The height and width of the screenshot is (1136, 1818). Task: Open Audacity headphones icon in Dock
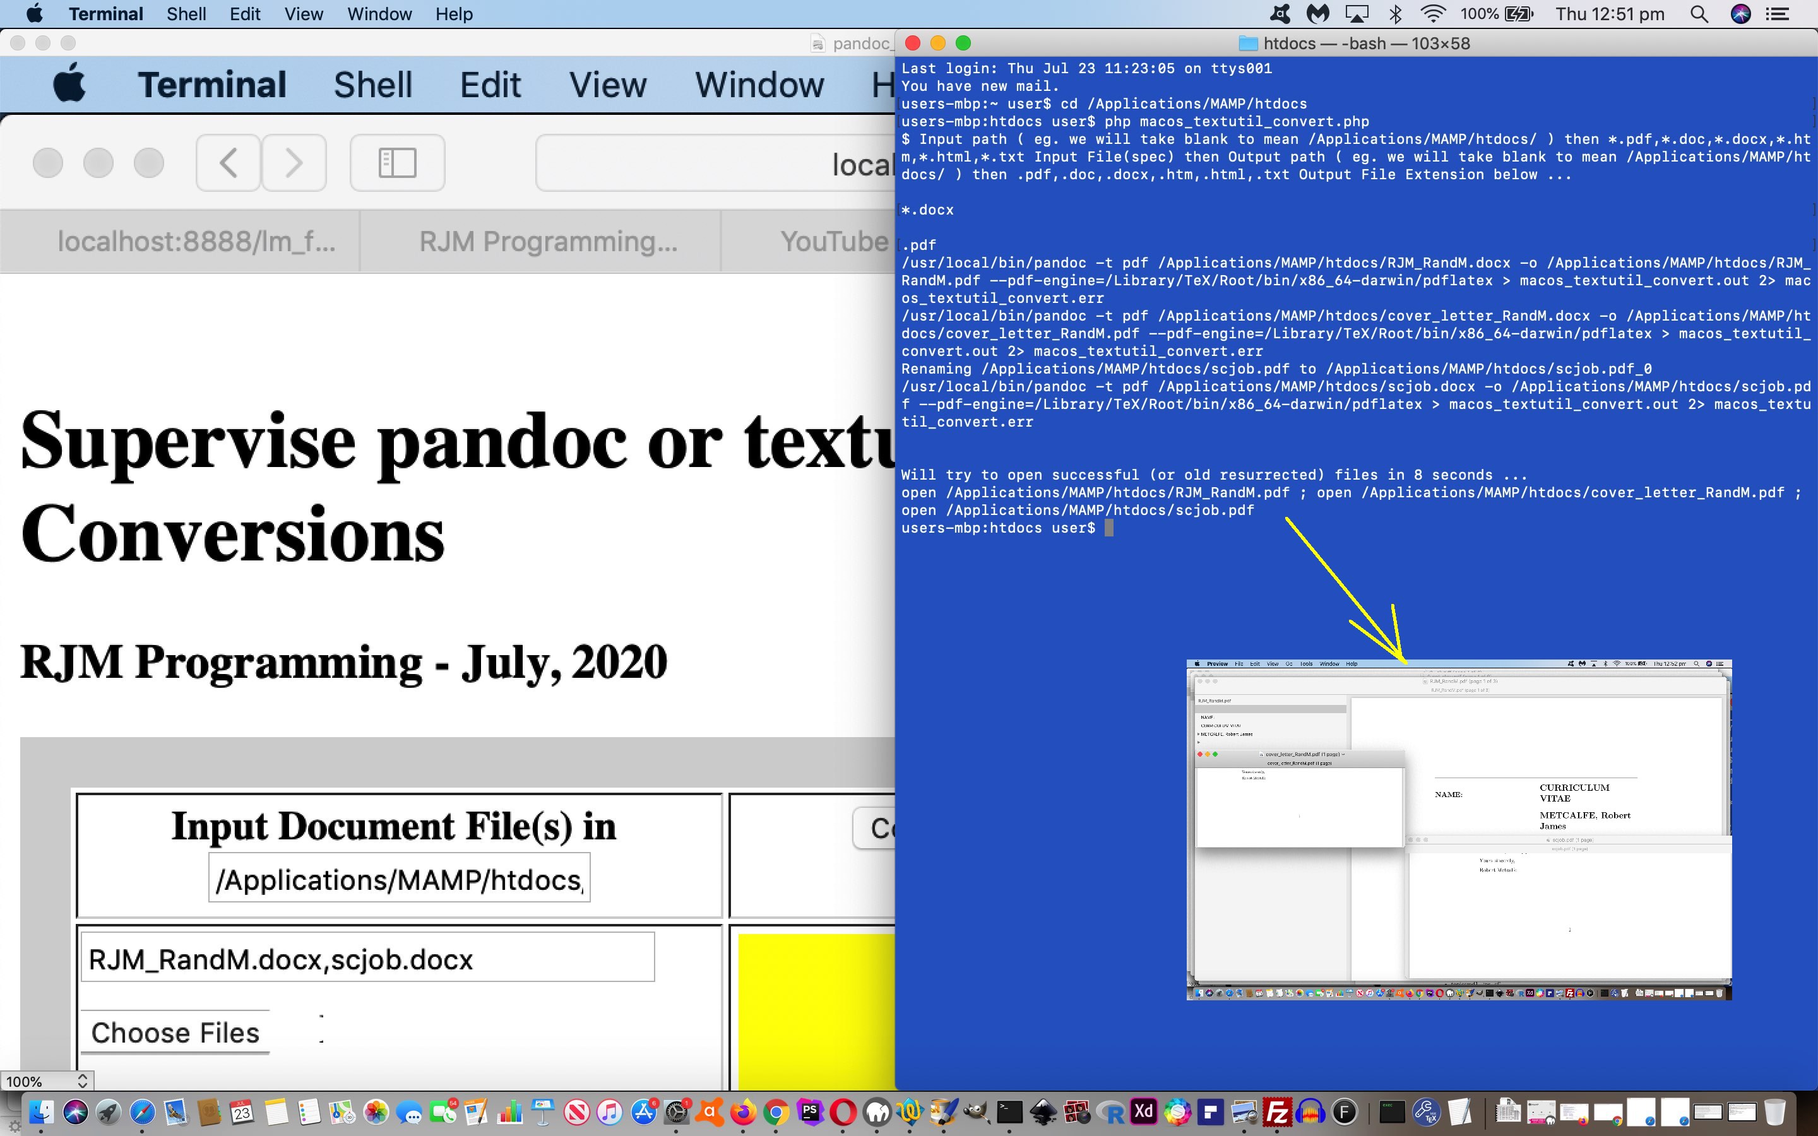1310,1112
